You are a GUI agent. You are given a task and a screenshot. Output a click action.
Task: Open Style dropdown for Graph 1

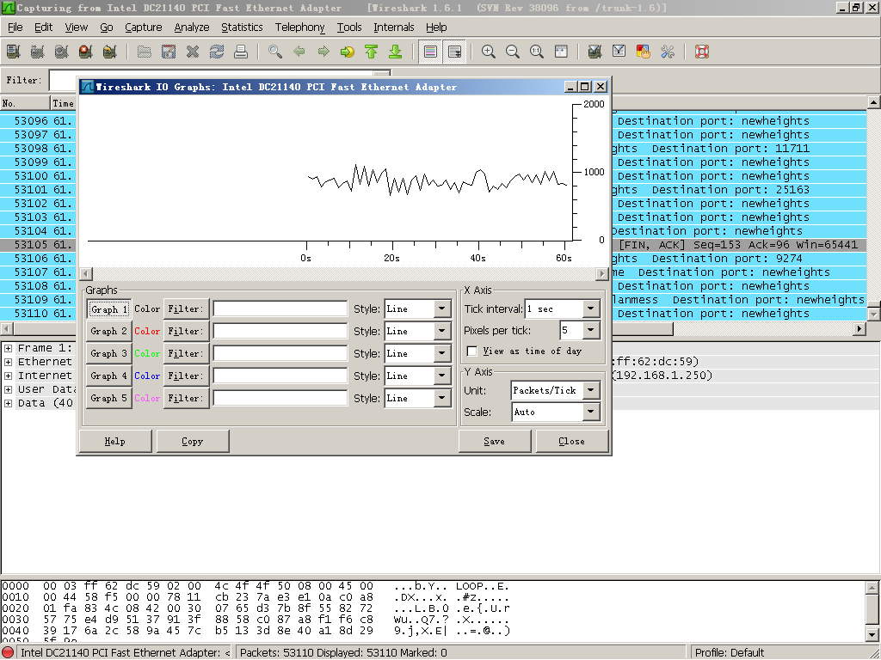point(441,309)
